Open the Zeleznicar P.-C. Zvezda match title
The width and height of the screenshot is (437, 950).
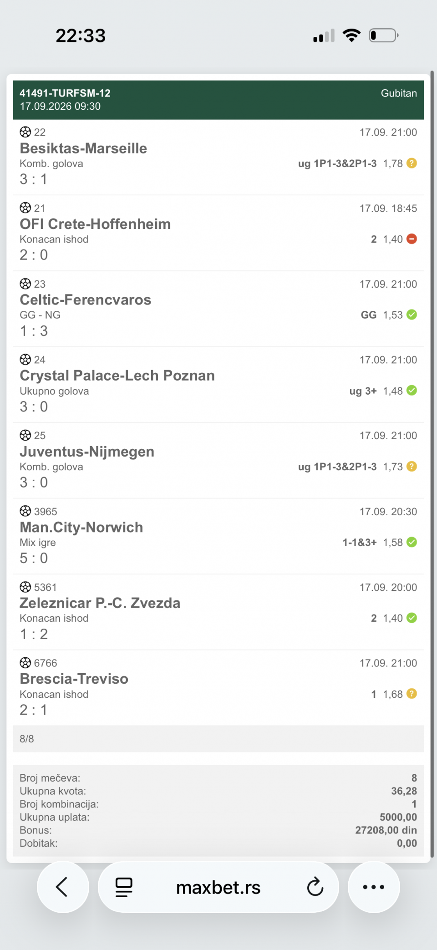[x=100, y=603]
